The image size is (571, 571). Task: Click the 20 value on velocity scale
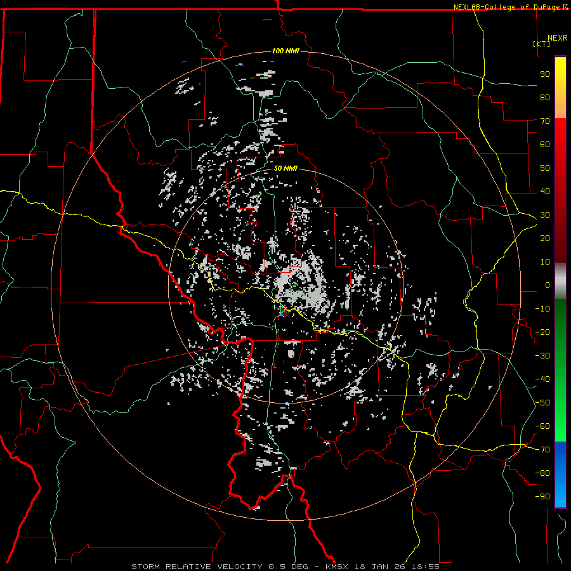545,239
